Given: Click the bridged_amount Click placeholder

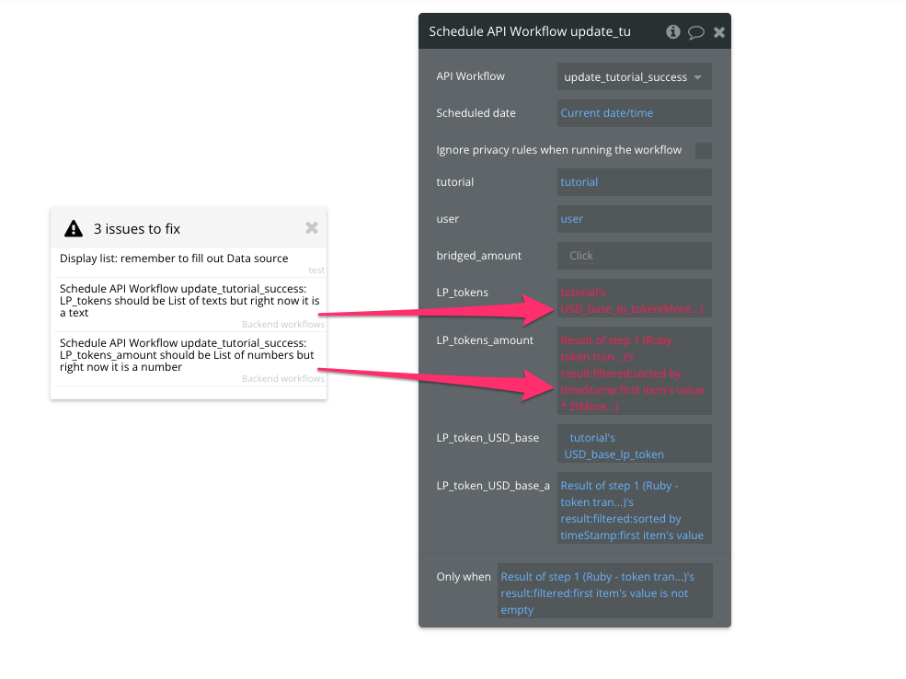Looking at the screenshot, I should click(580, 256).
